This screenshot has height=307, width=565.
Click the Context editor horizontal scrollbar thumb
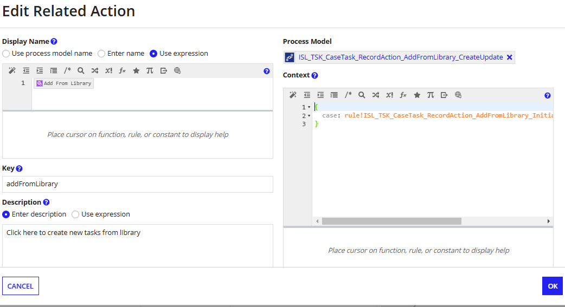pos(391,221)
